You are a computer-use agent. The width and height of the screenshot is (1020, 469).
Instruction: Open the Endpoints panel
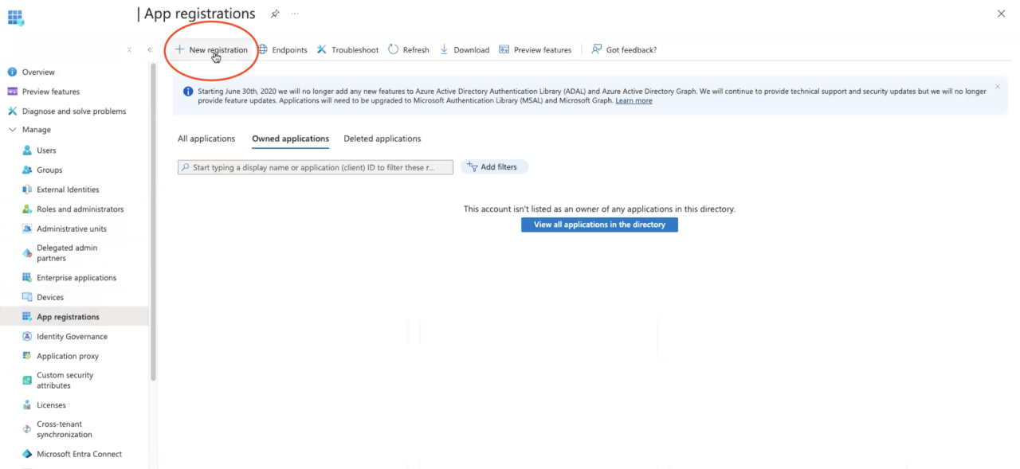coord(283,49)
